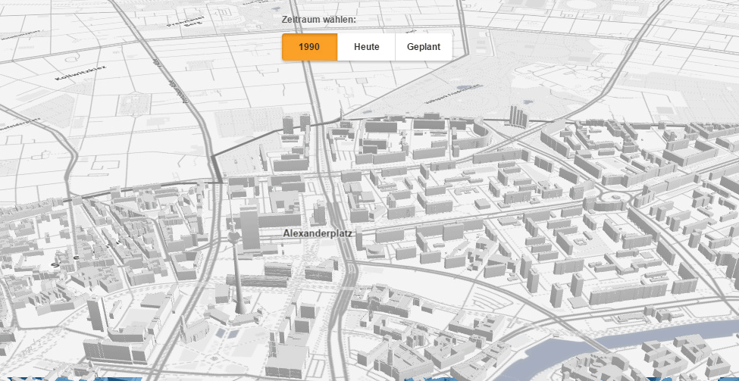Screen dimensions: 739x381
Task: Switch to the Geplant time period
Action: (x=423, y=47)
